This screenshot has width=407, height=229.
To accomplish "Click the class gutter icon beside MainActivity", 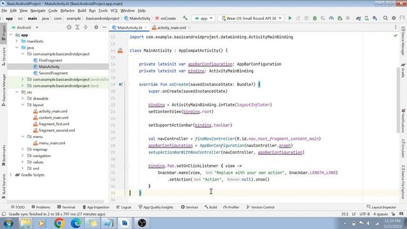I will pyautogui.click(x=120, y=51).
